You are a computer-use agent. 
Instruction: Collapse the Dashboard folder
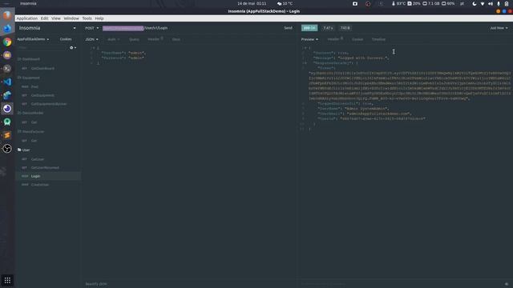click(29, 59)
